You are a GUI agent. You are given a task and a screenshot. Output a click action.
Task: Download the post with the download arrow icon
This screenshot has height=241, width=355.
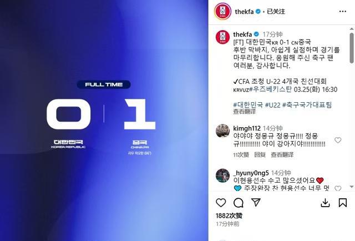point(325,203)
